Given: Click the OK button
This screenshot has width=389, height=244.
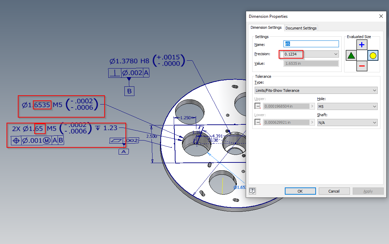Looking at the screenshot, I should coord(300,191).
